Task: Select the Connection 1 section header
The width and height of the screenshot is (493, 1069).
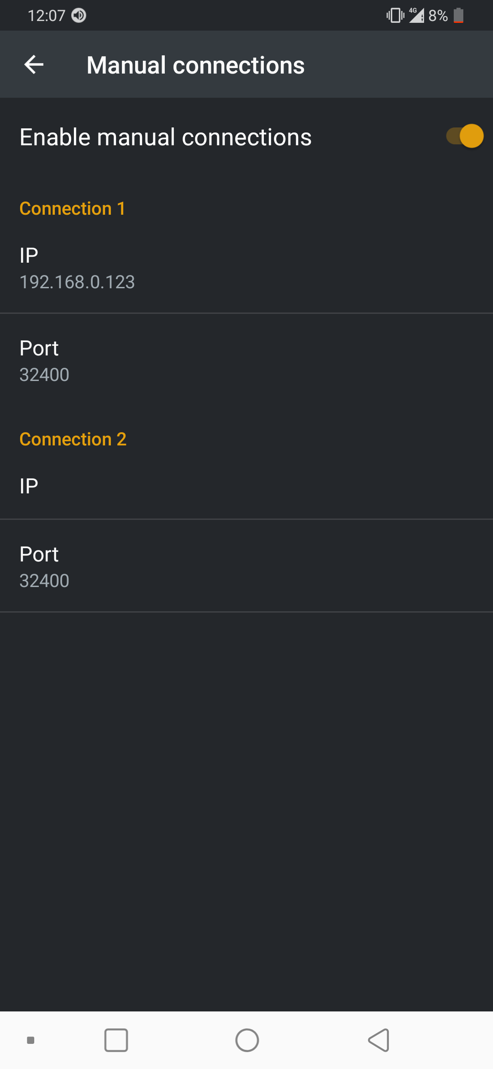Action: [x=72, y=209]
